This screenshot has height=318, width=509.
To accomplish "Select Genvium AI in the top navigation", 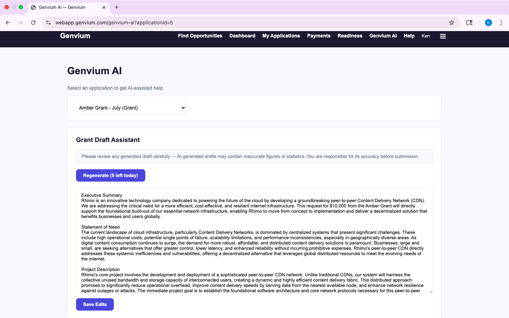I will pyautogui.click(x=383, y=36).
